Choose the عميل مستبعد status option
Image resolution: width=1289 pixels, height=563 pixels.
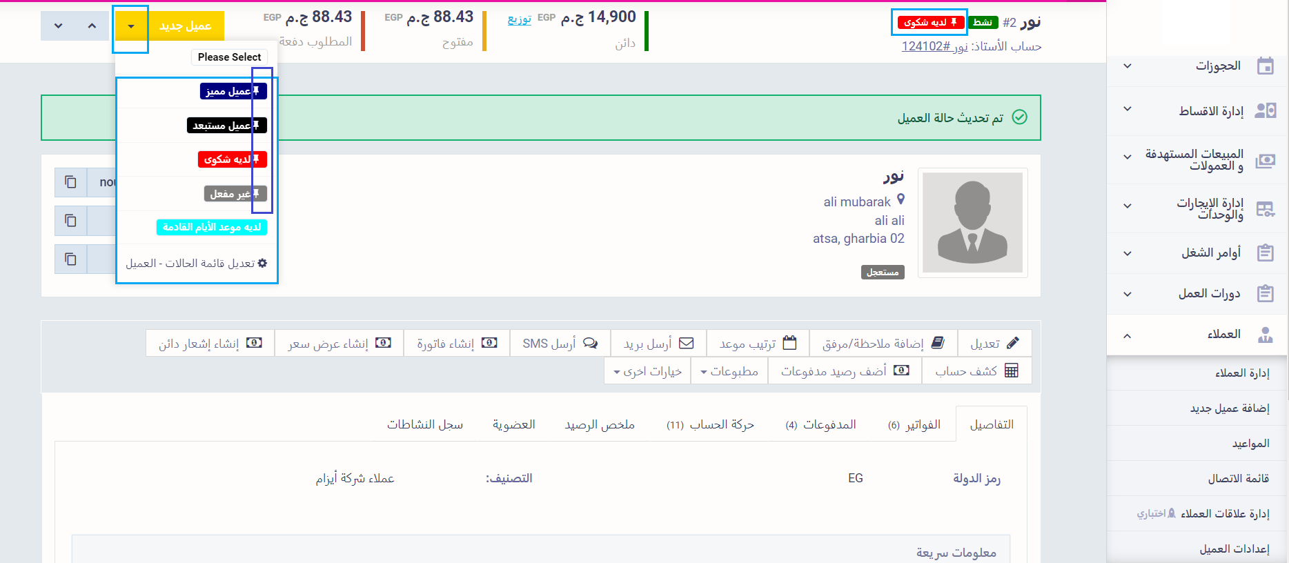point(226,126)
